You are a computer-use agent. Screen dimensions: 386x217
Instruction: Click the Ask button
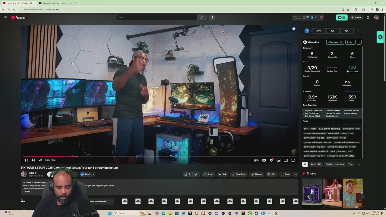click(x=223, y=174)
